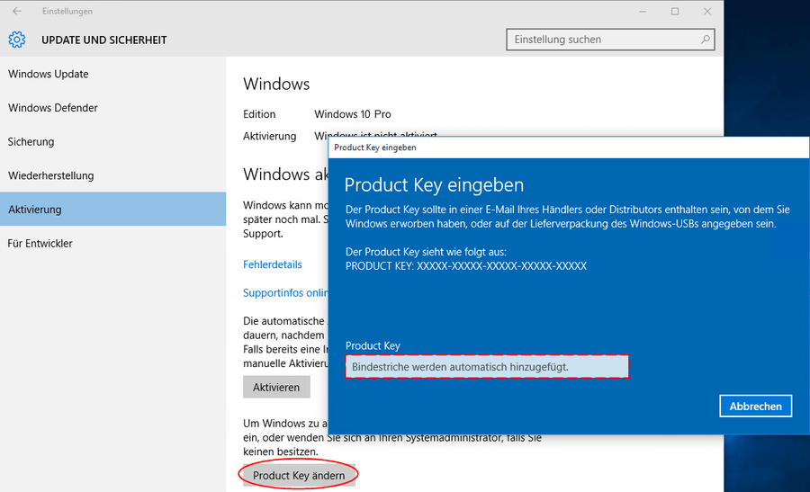The width and height of the screenshot is (810, 492).
Task: Click the Product Key eingeben dialog title bar
Action: click(x=568, y=148)
